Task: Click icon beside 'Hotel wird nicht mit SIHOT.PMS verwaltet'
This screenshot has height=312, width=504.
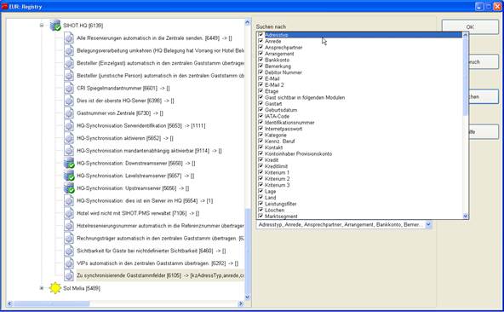Action: point(69,213)
